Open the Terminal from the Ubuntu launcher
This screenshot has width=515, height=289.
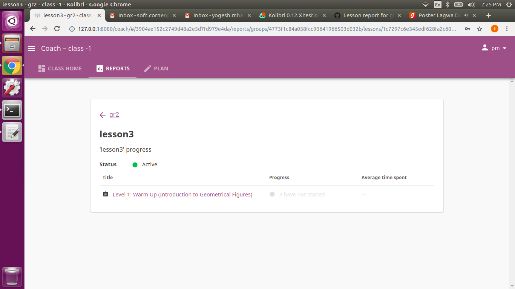(12, 110)
